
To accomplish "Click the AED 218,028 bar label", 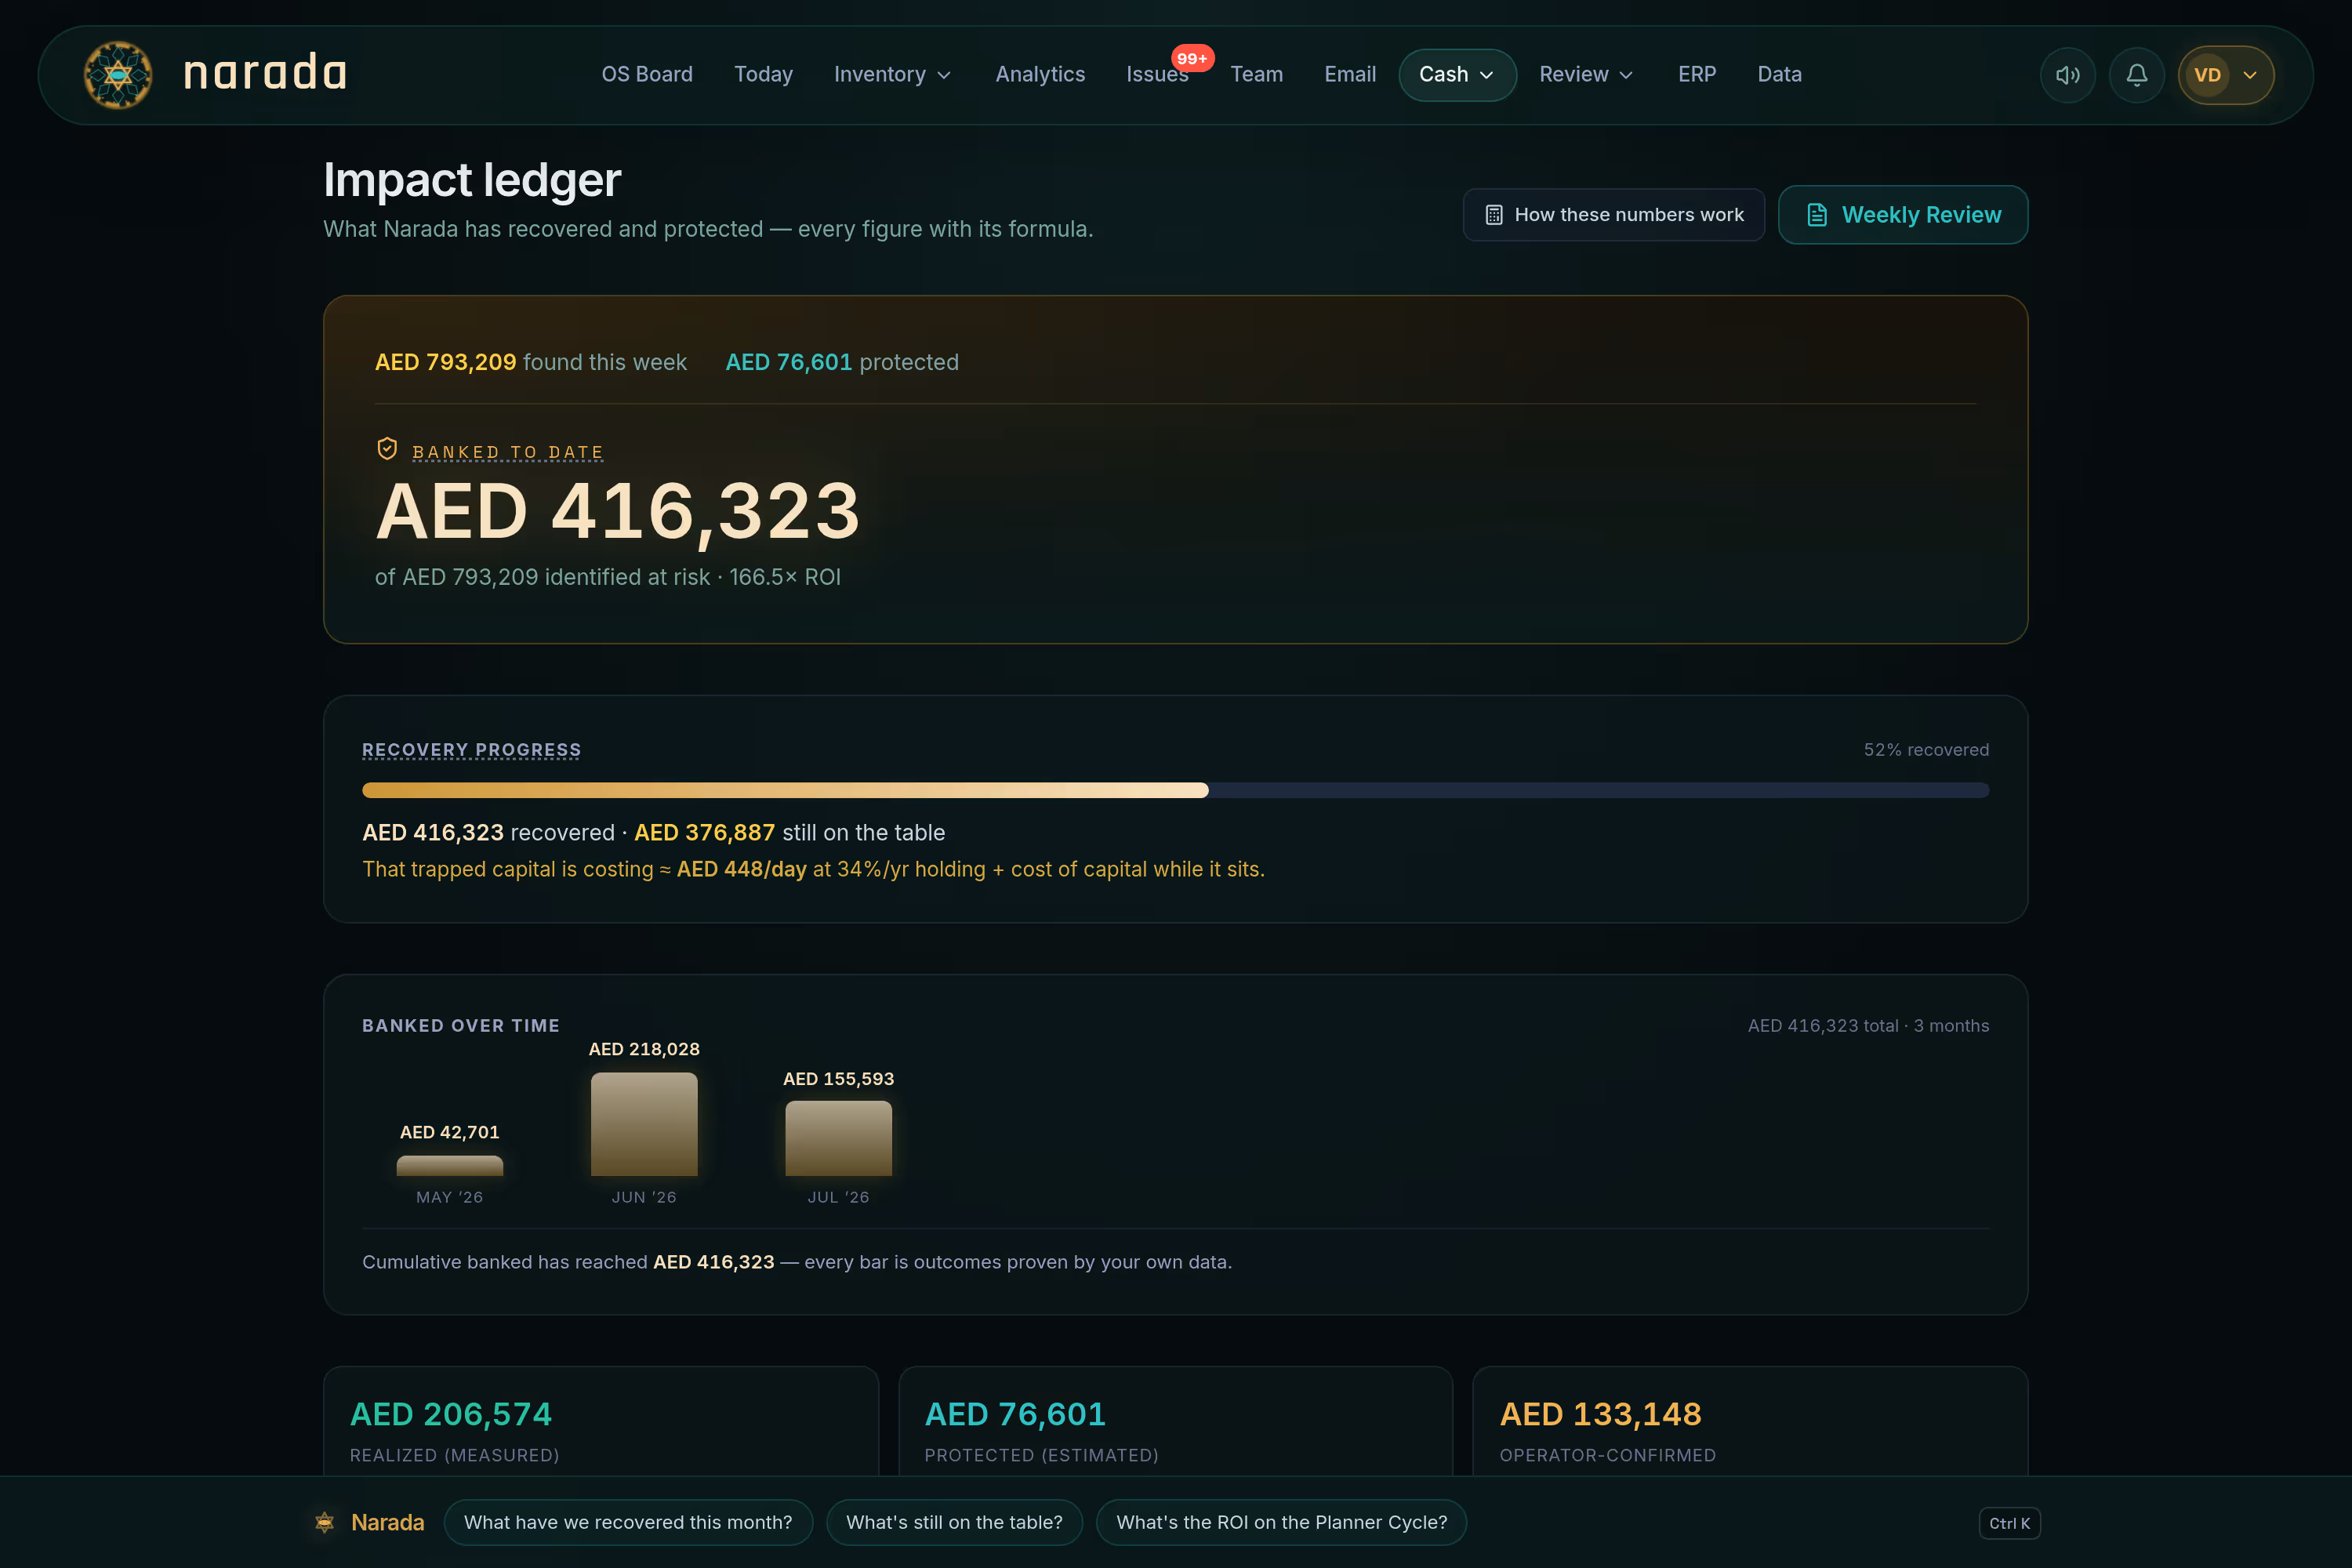I will point(644,1049).
